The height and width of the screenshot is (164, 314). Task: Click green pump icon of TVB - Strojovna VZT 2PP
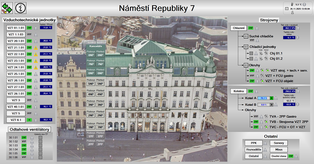pos(266,122)
